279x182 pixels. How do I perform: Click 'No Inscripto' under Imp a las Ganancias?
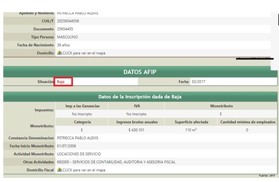coord(82,114)
